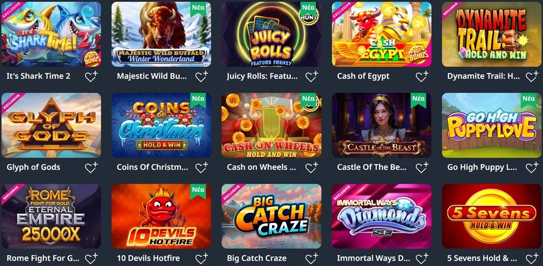Click the heart icon next to Juicy Rolls
The width and height of the screenshot is (543, 266).
311,76
